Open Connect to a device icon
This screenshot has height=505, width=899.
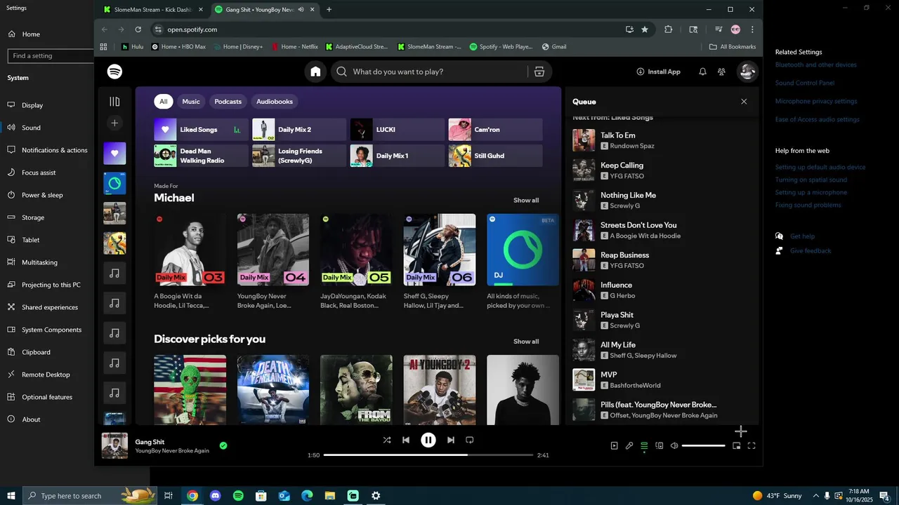pos(659,445)
